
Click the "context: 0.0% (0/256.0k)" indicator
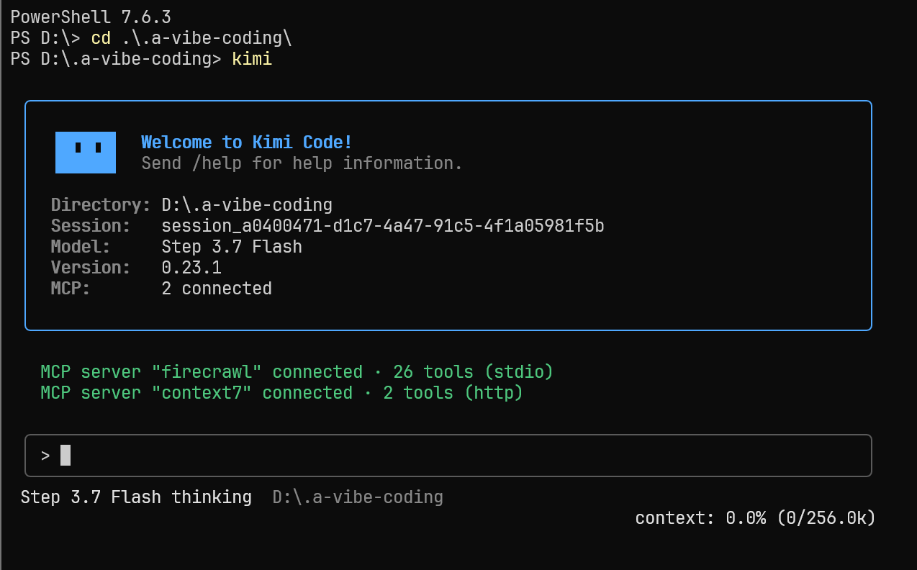[x=755, y=518]
